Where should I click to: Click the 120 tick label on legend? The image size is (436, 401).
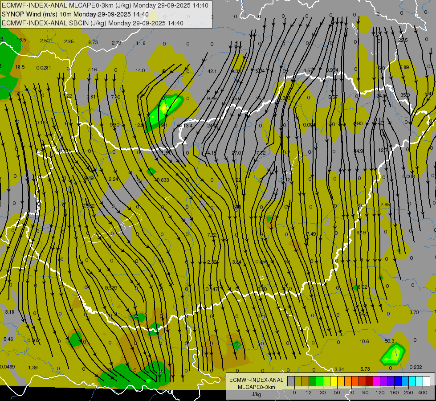pos(380,392)
